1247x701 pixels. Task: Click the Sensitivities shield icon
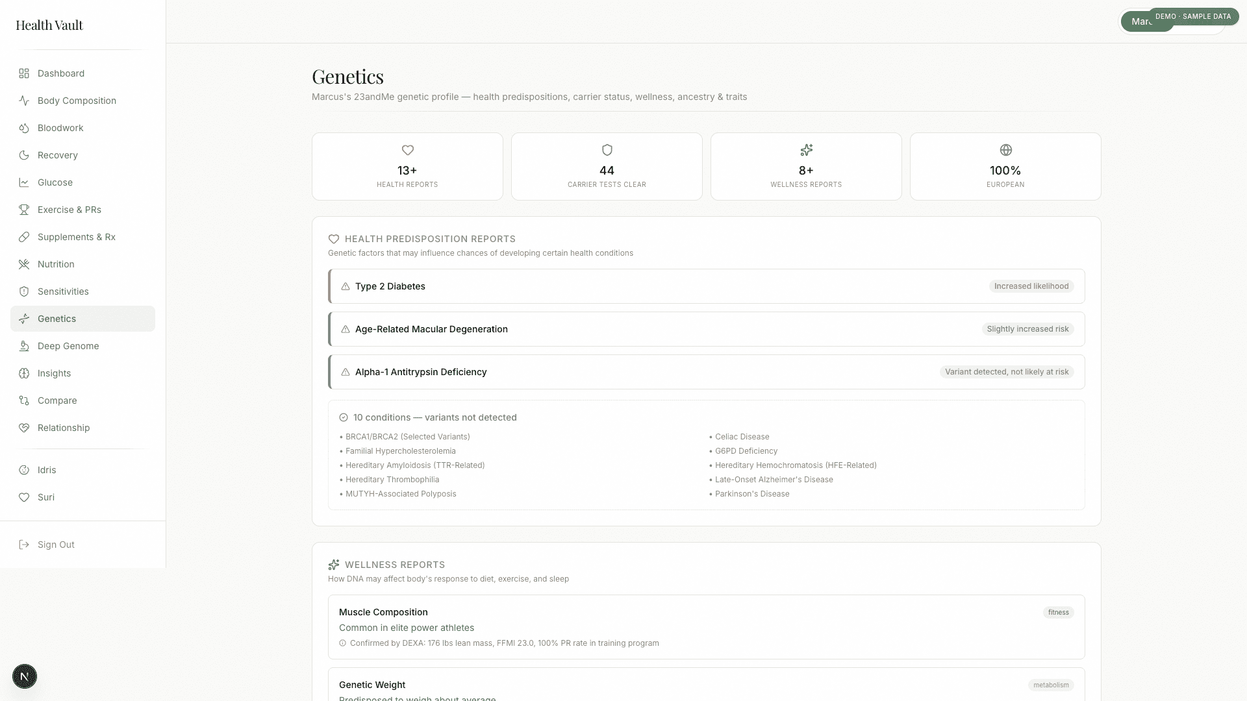(x=24, y=291)
